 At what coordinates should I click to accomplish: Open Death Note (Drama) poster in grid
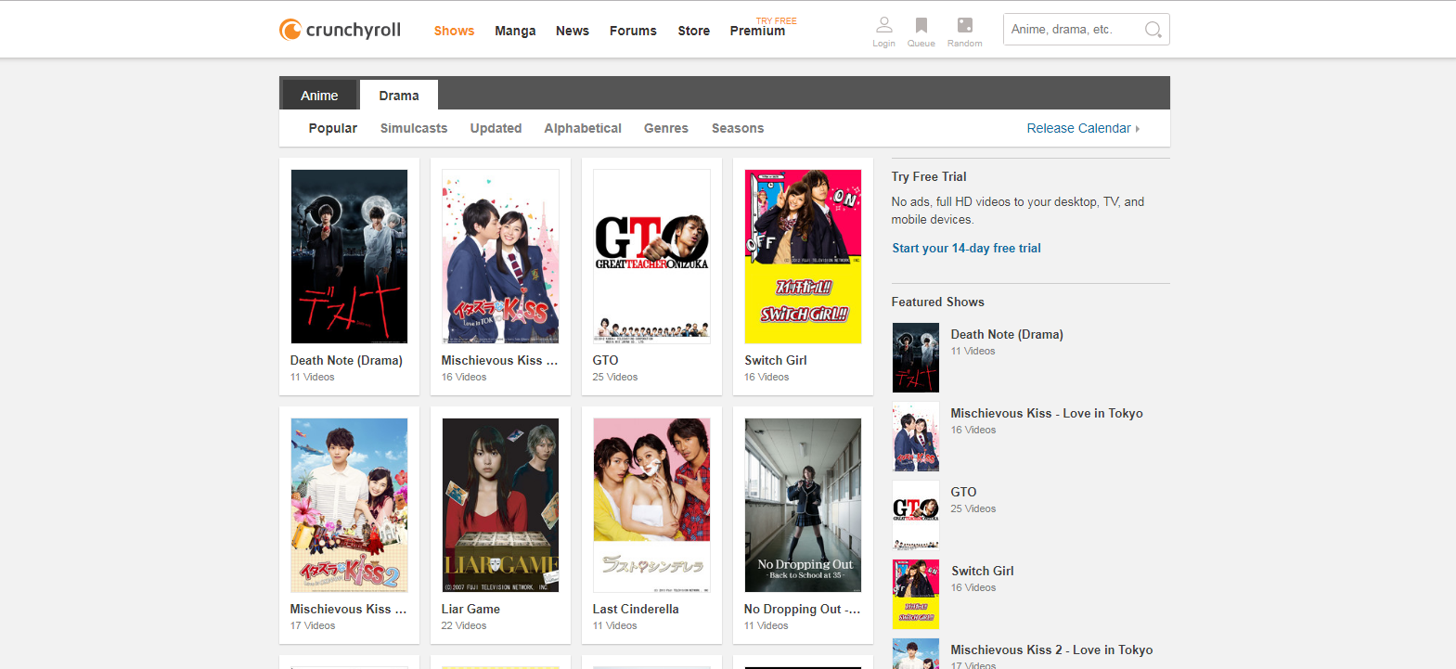pyautogui.click(x=349, y=256)
